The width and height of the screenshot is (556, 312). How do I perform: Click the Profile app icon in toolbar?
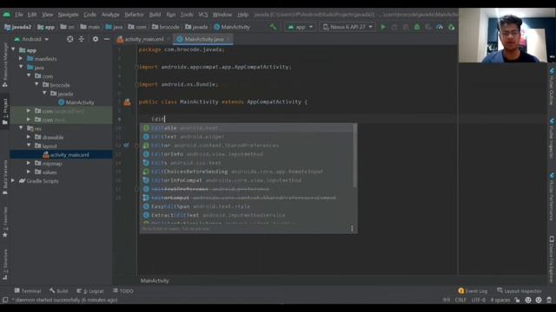[x=440, y=27]
